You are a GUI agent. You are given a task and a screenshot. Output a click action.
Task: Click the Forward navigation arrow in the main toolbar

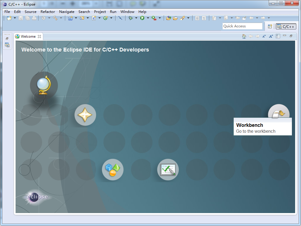[263, 18]
